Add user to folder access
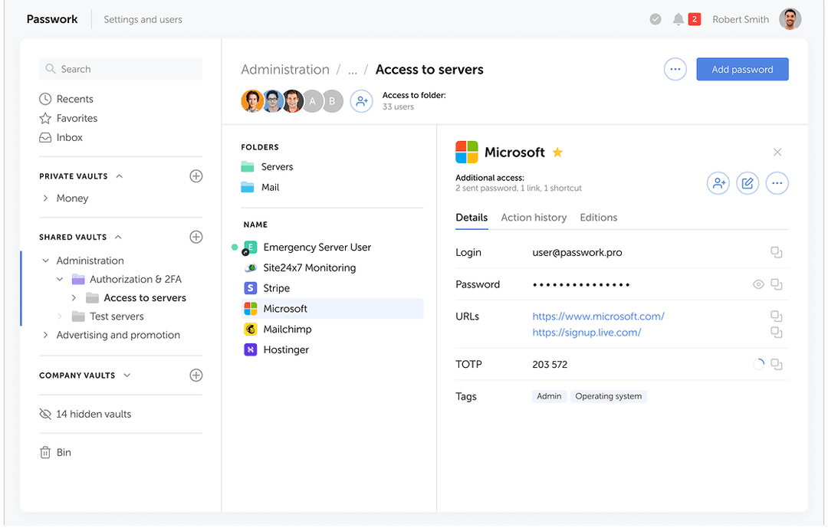This screenshot has height=528, width=828. (x=362, y=101)
